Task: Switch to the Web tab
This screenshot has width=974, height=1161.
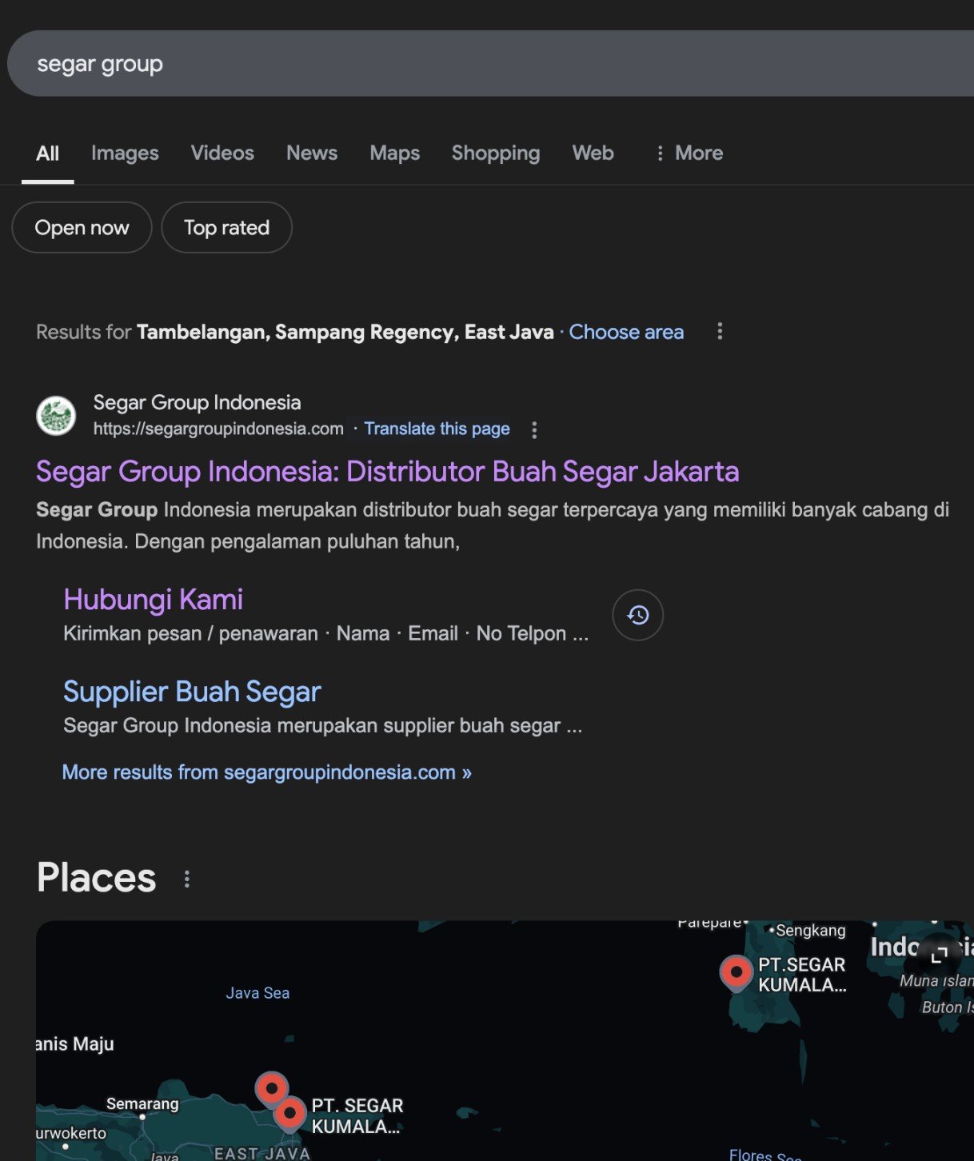Action: (x=593, y=153)
